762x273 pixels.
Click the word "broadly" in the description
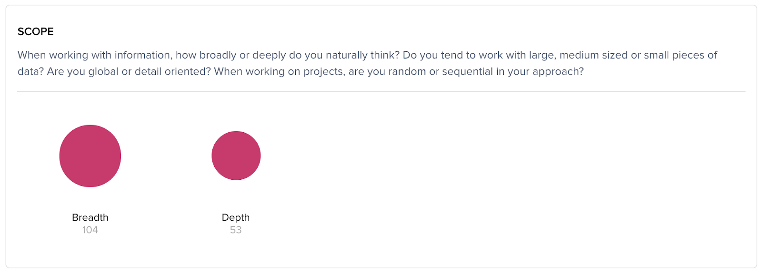(218, 55)
